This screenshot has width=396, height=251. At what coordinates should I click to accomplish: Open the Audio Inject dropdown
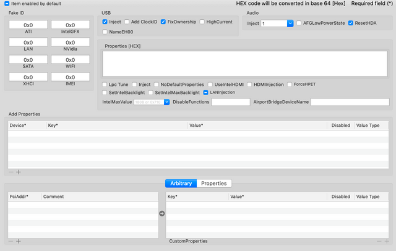[290, 23]
